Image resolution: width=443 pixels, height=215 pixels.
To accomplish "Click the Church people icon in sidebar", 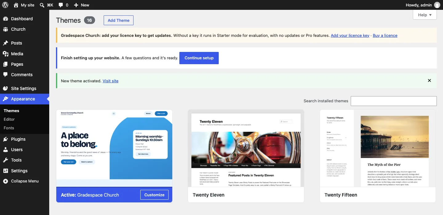I will (6, 29).
